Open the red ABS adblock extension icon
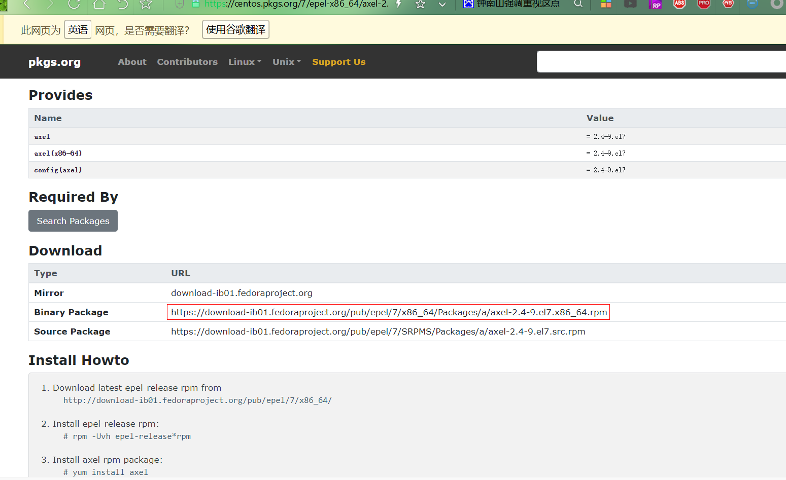The image size is (786, 480). click(x=679, y=4)
